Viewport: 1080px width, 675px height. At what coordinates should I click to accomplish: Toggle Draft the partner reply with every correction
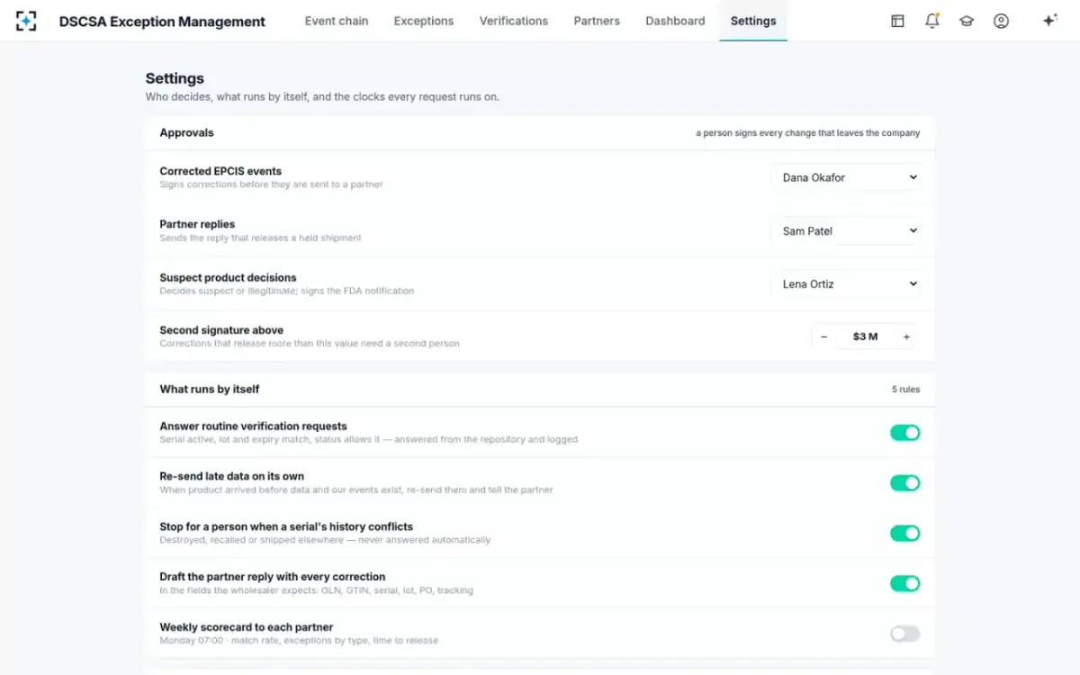(x=905, y=584)
